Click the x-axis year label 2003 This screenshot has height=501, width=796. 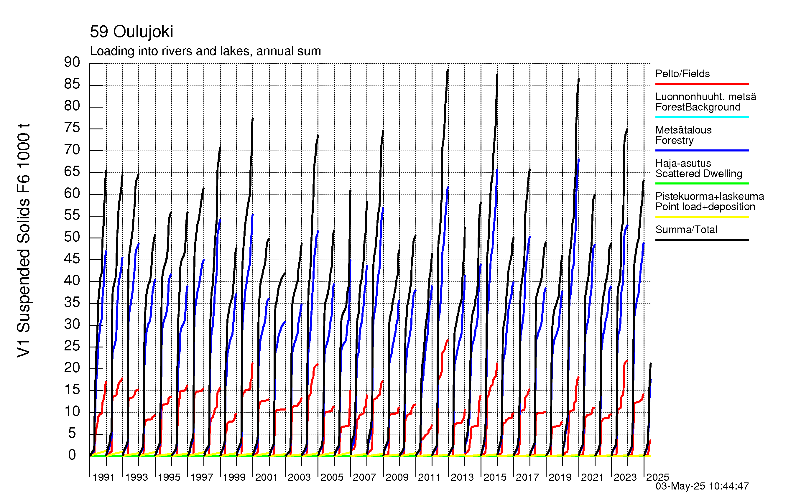[299, 477]
